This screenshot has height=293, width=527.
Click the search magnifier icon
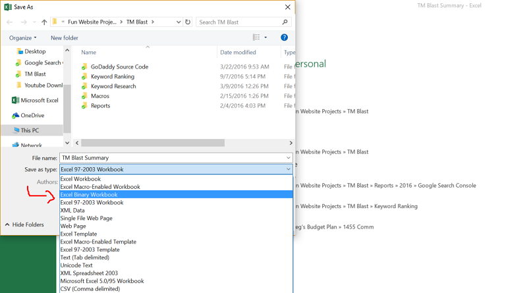(x=285, y=22)
